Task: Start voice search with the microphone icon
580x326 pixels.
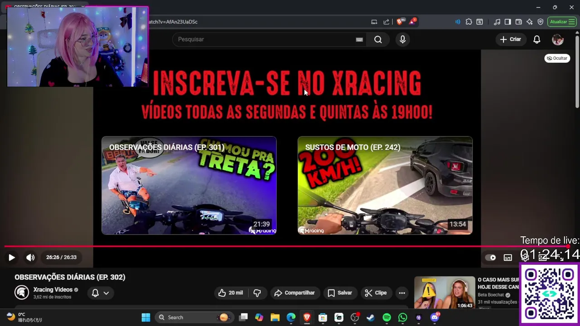Action: pyautogui.click(x=402, y=39)
